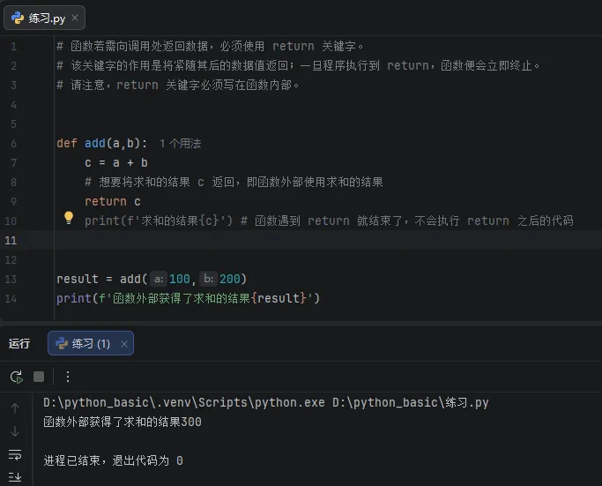Click the down arrow to the next stack trace
The width and height of the screenshot is (602, 486).
coord(15,431)
